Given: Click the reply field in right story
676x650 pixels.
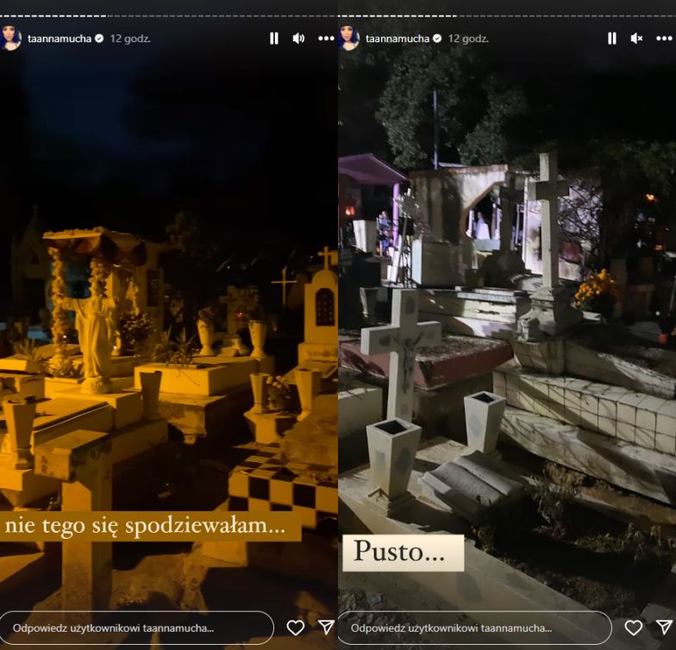Looking at the screenshot, I should click(474, 628).
